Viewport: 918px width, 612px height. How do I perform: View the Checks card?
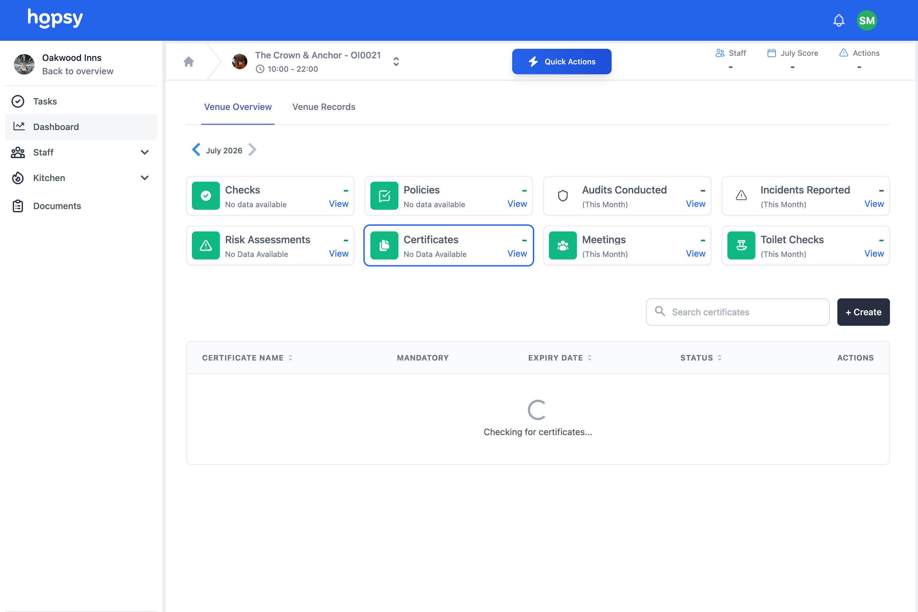click(339, 204)
